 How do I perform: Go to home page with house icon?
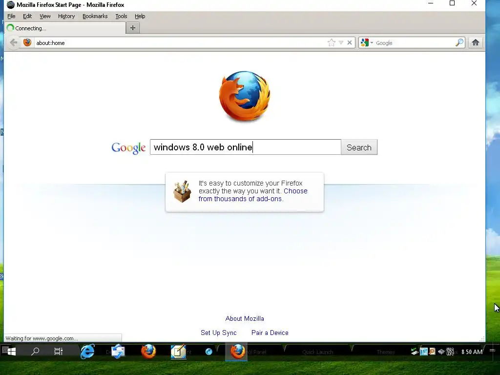coord(476,43)
